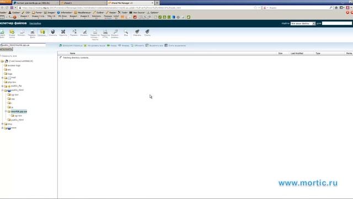Click the Извлечь (Extract) toolbar icon
Viewport: 353px width, 199px height.
pos(137,33)
